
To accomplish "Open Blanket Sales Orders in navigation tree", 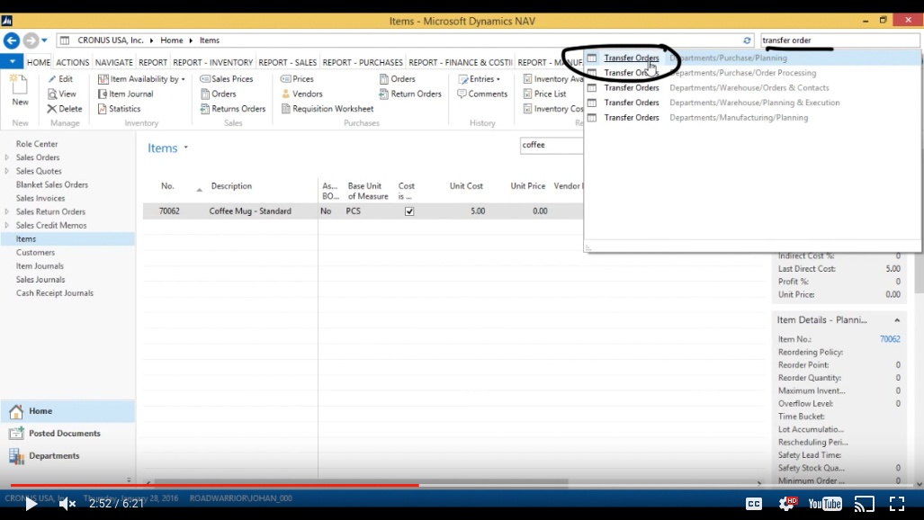I will coord(52,184).
